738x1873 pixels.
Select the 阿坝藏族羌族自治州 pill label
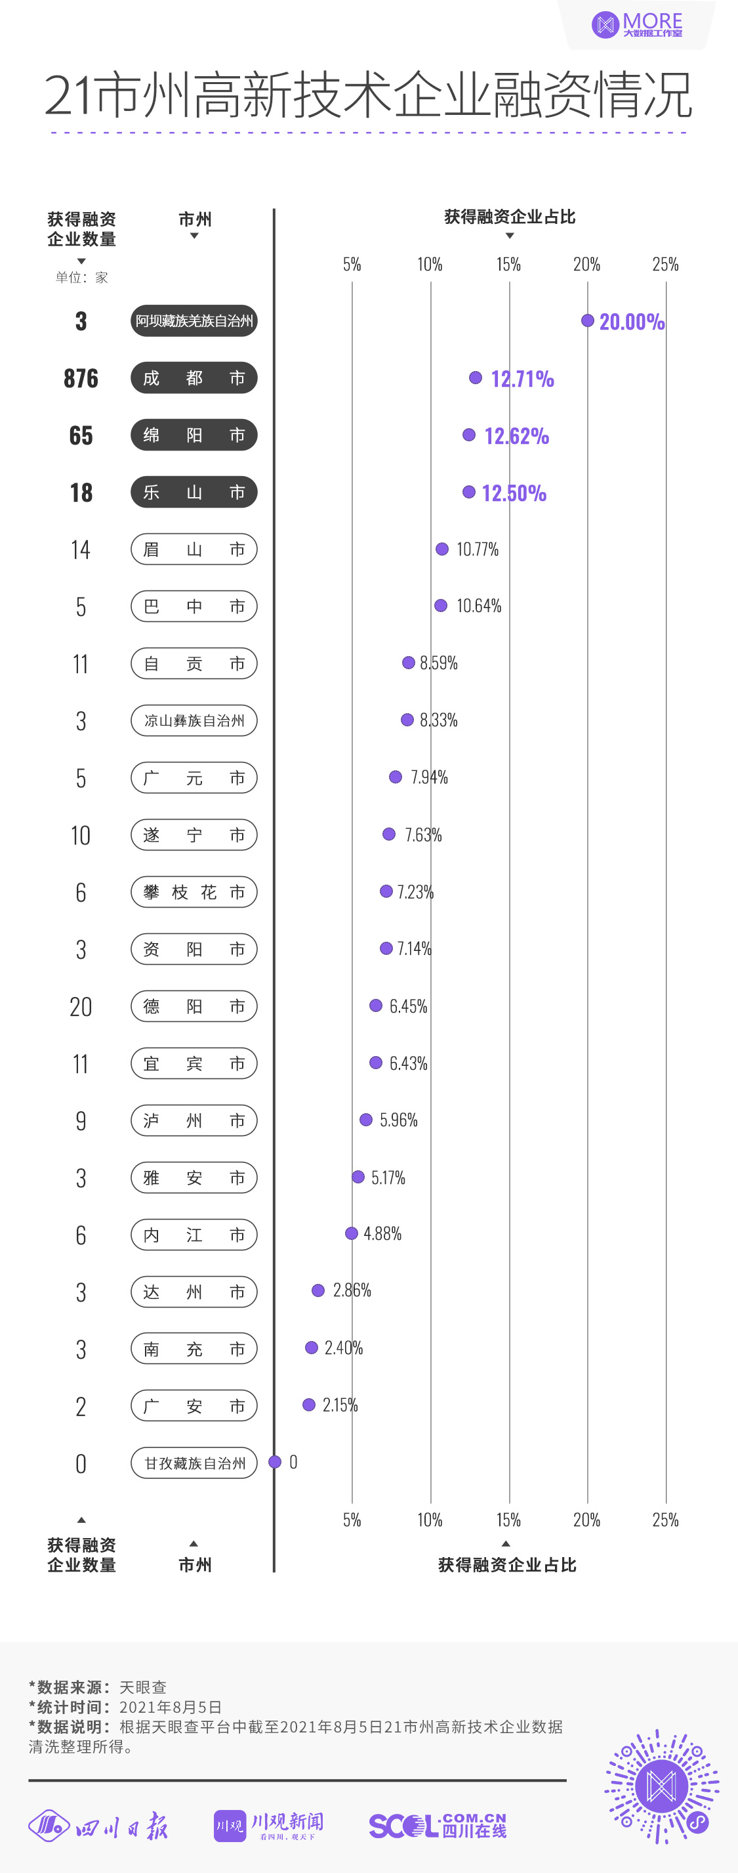[194, 320]
